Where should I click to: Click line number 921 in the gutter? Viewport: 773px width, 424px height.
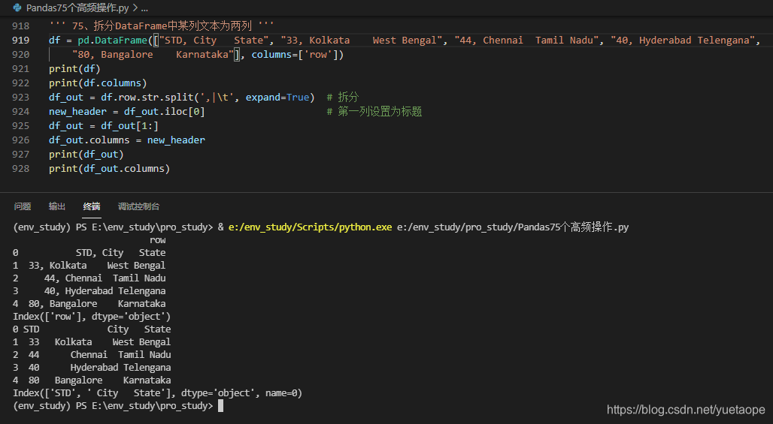click(21, 68)
